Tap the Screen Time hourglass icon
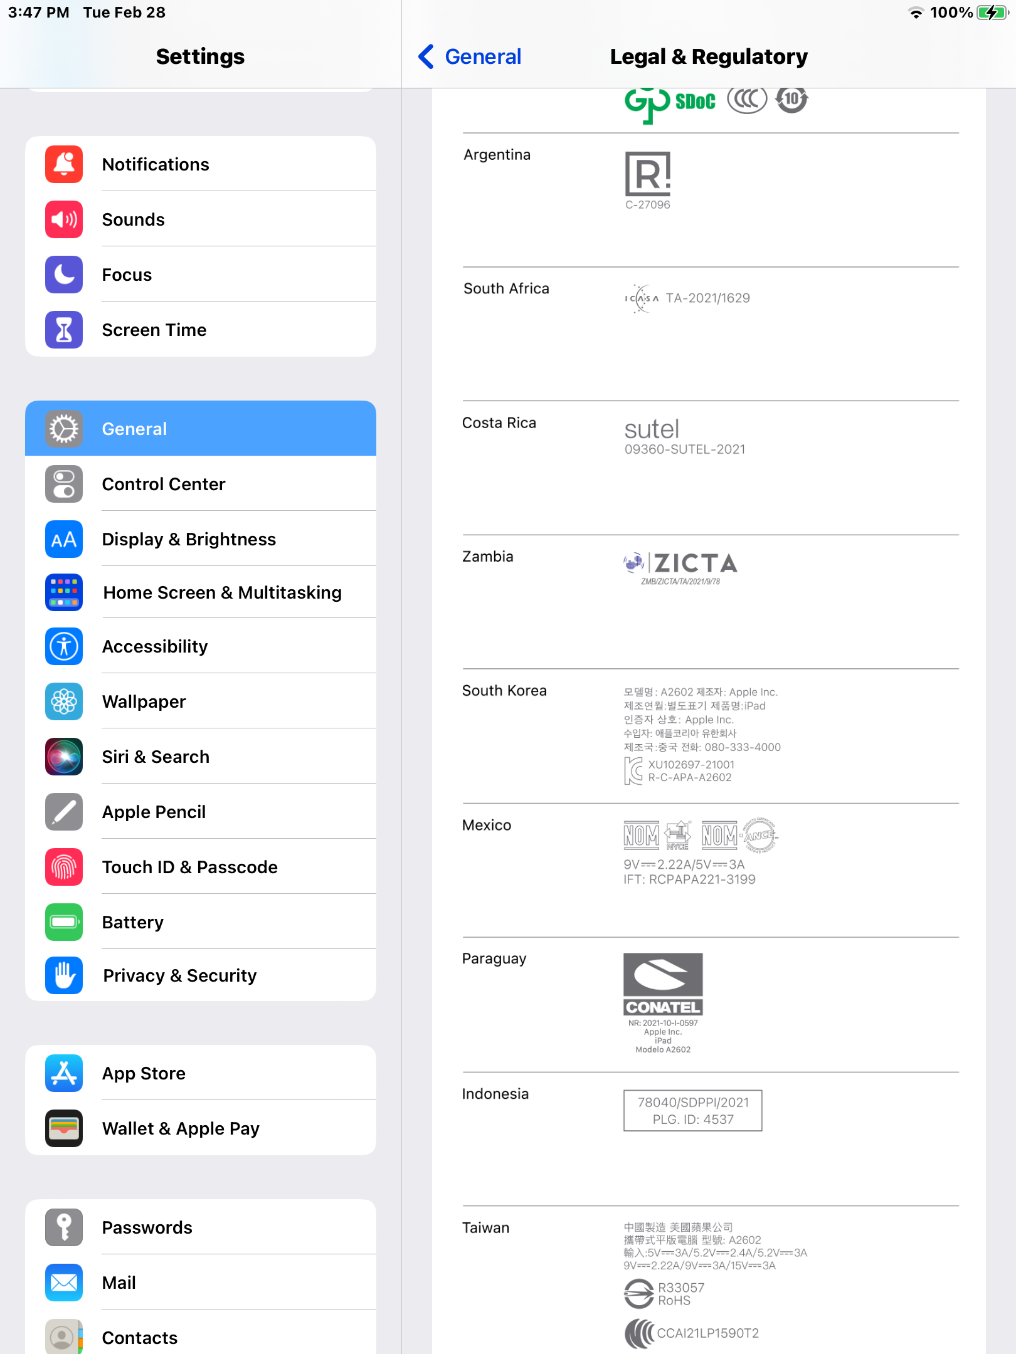The width and height of the screenshot is (1016, 1354). point(64,330)
